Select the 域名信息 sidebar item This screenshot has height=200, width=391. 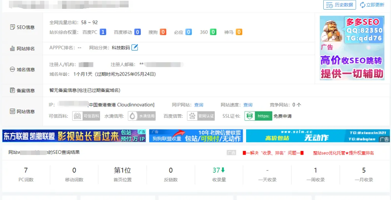22,69
